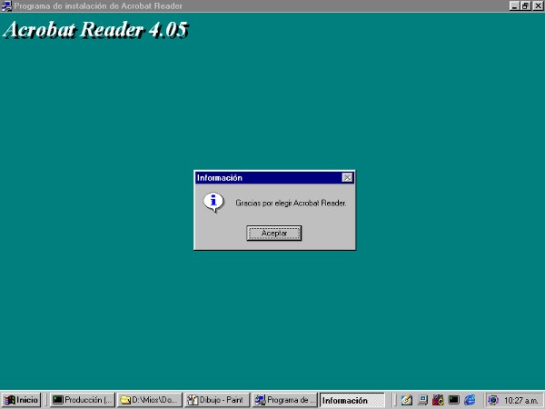Select the Programa de... taskbar button

pos(284,400)
